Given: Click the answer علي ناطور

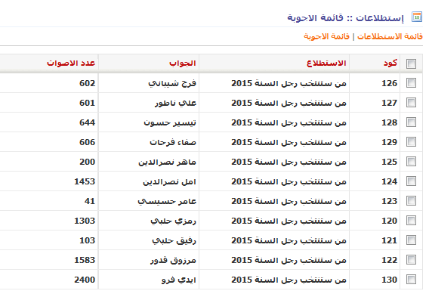Looking at the screenshot, I should (175, 103).
